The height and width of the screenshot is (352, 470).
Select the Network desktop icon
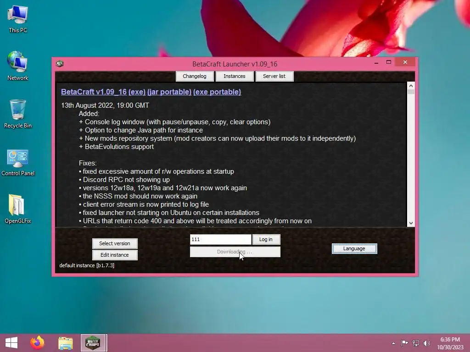tap(18, 66)
